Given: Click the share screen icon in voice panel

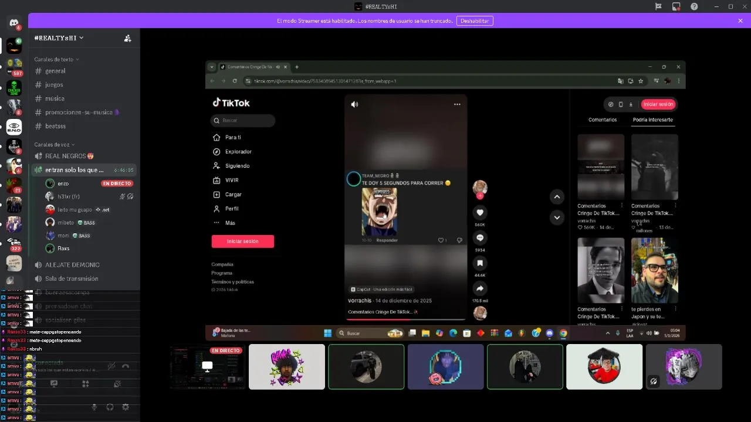Looking at the screenshot, I should (54, 384).
